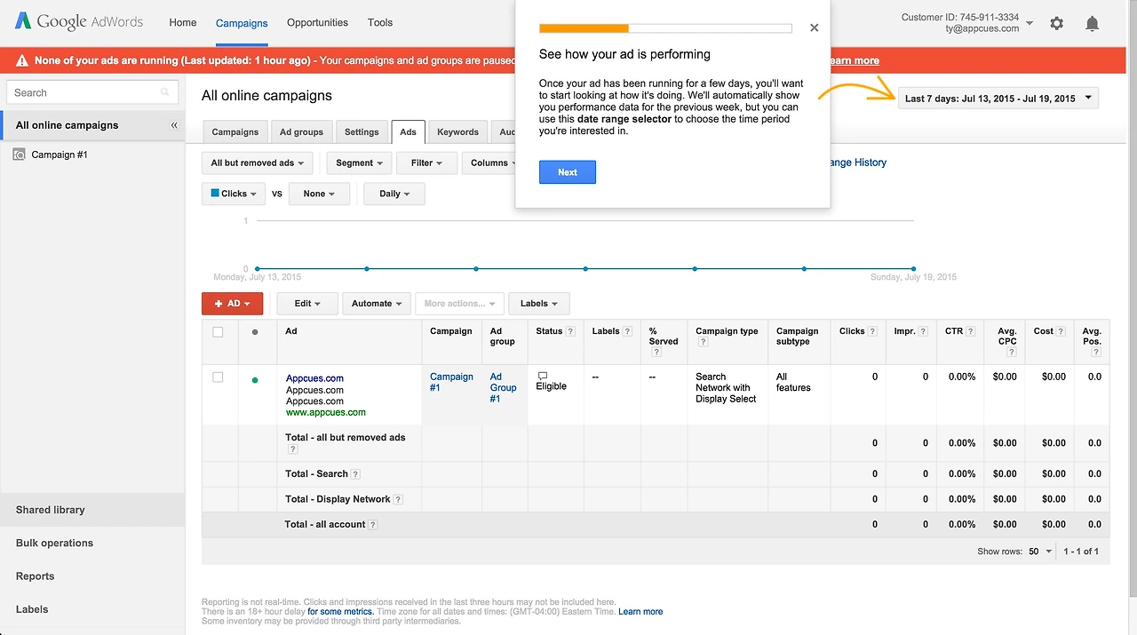
Task: Click the Avg. CPC help icon
Action: 1012,353
